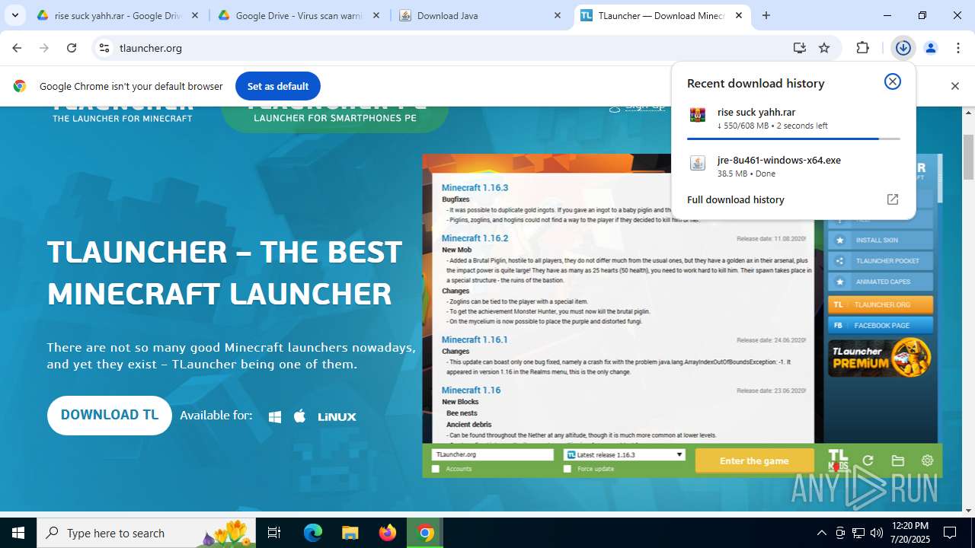Click the Windows taskbar search box
Viewport: 975px width, 548px height.
coord(148,533)
